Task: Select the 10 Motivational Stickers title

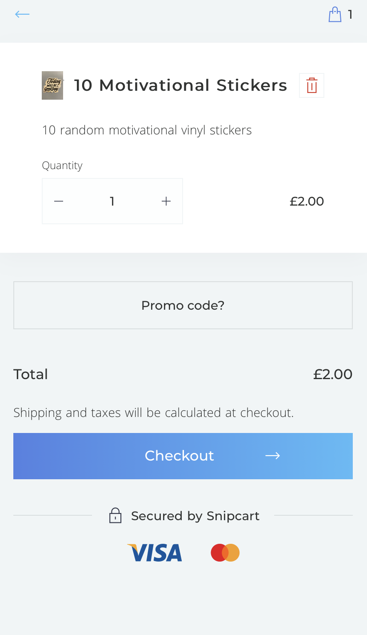Action: point(180,85)
